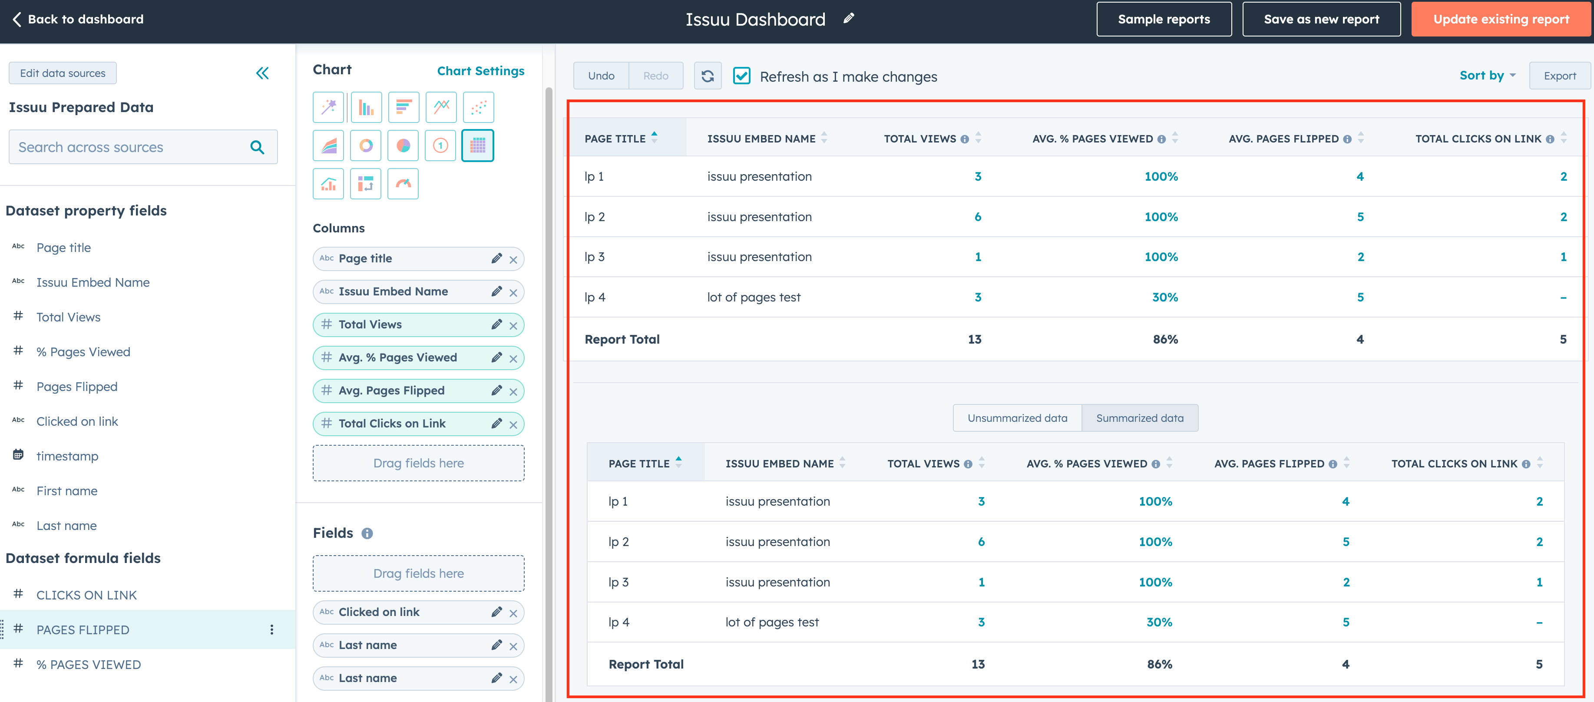Screen dimensions: 1594x702
Task: Remove the Clicked on link field
Action: (513, 613)
